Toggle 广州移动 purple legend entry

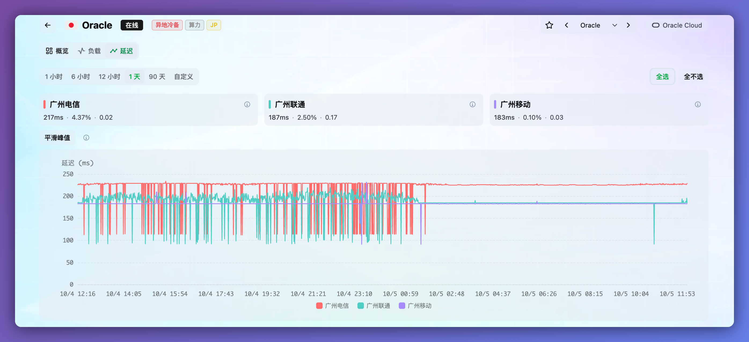tap(415, 306)
